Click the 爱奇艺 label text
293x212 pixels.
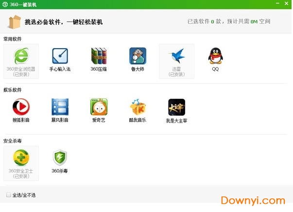click(99, 120)
